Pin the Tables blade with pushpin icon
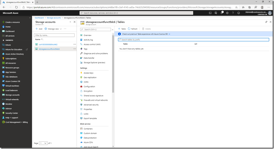 point(266,22)
